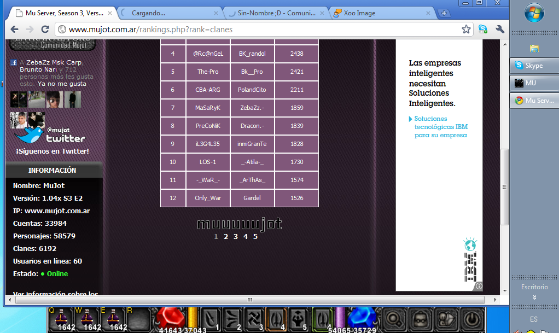Click the yellow potion gauge bar
The width and height of the screenshot is (559, 333).
[x=192, y=317]
